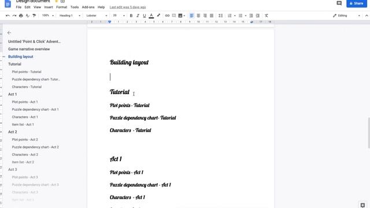Open the Edit menu

27,7
